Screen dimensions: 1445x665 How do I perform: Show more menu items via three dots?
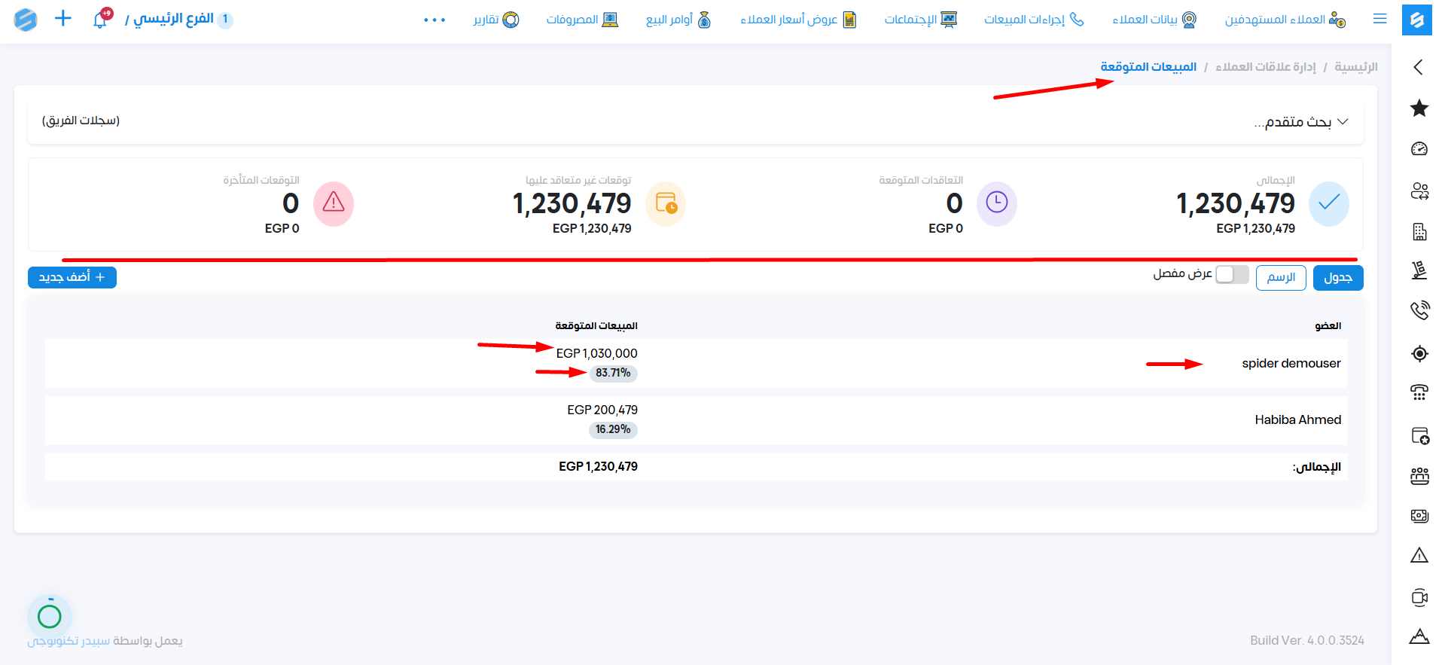point(434,20)
